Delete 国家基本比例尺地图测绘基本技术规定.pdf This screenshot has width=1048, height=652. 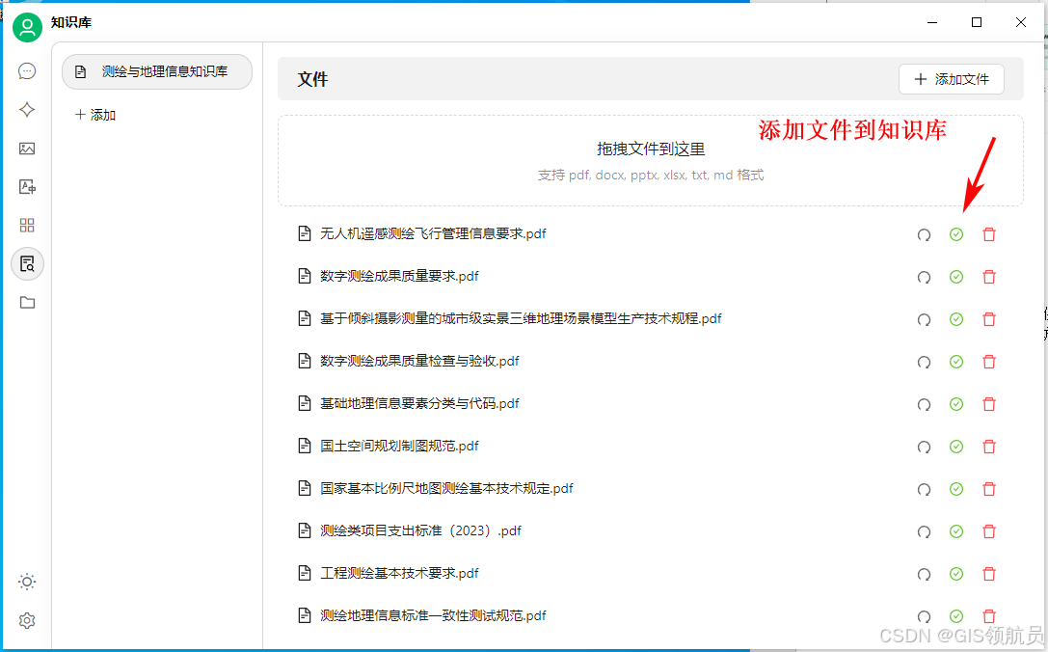(989, 489)
